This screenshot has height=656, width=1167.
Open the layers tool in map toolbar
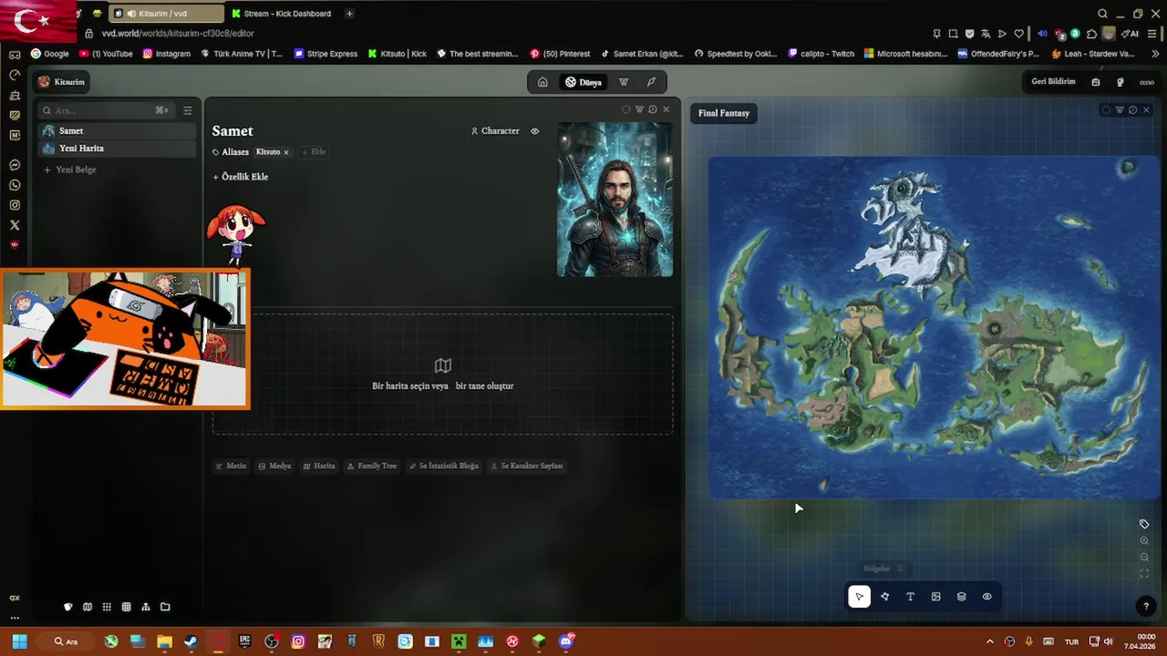(961, 597)
